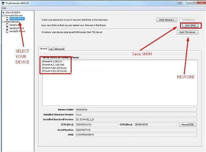Viewport: 206px width, 152px height.
Task: Click the Manual ECID button
Action: click(x=188, y=125)
